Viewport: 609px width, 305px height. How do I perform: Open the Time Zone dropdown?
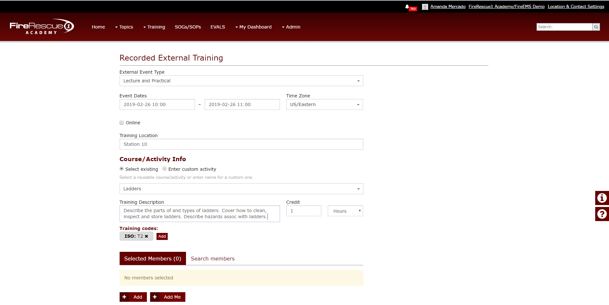tap(325, 104)
